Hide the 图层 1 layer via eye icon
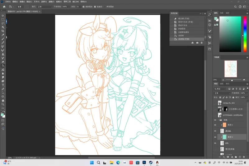This screenshot has width=249, height=166. click(215, 125)
